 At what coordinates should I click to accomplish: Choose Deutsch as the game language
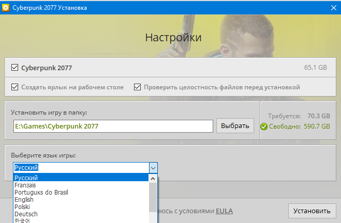pos(80,214)
